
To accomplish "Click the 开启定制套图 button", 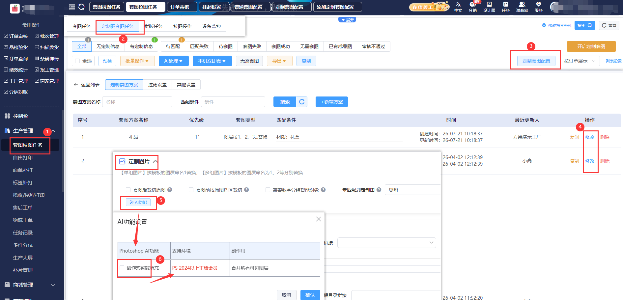I will tap(591, 46).
